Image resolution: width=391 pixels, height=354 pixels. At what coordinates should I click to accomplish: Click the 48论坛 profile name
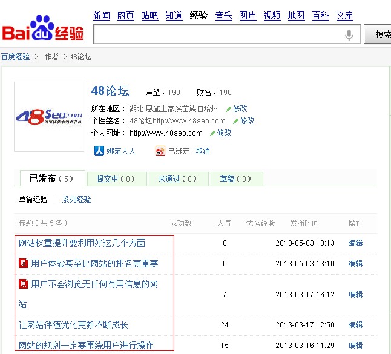[110, 91]
